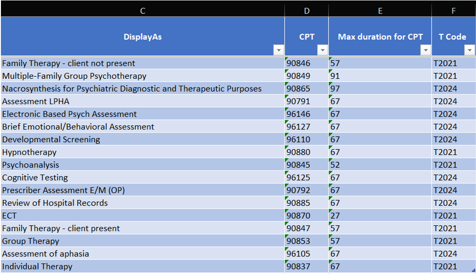Open the DisplayAs filter dropdown
The image size is (476, 274).
click(x=278, y=50)
